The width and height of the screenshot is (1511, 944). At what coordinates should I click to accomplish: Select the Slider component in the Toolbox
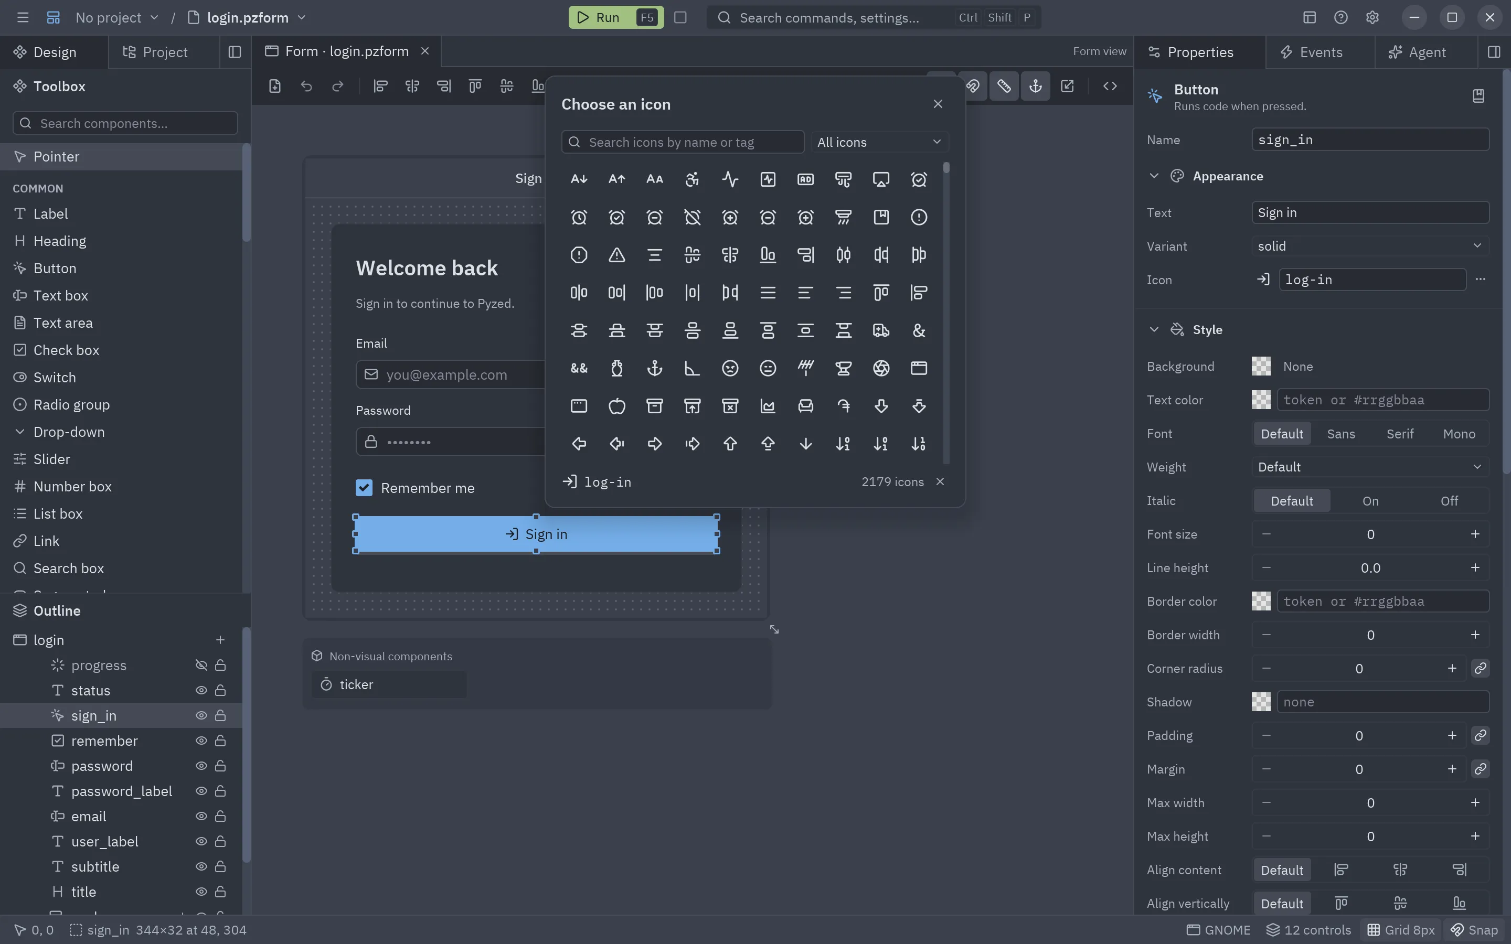click(121, 459)
